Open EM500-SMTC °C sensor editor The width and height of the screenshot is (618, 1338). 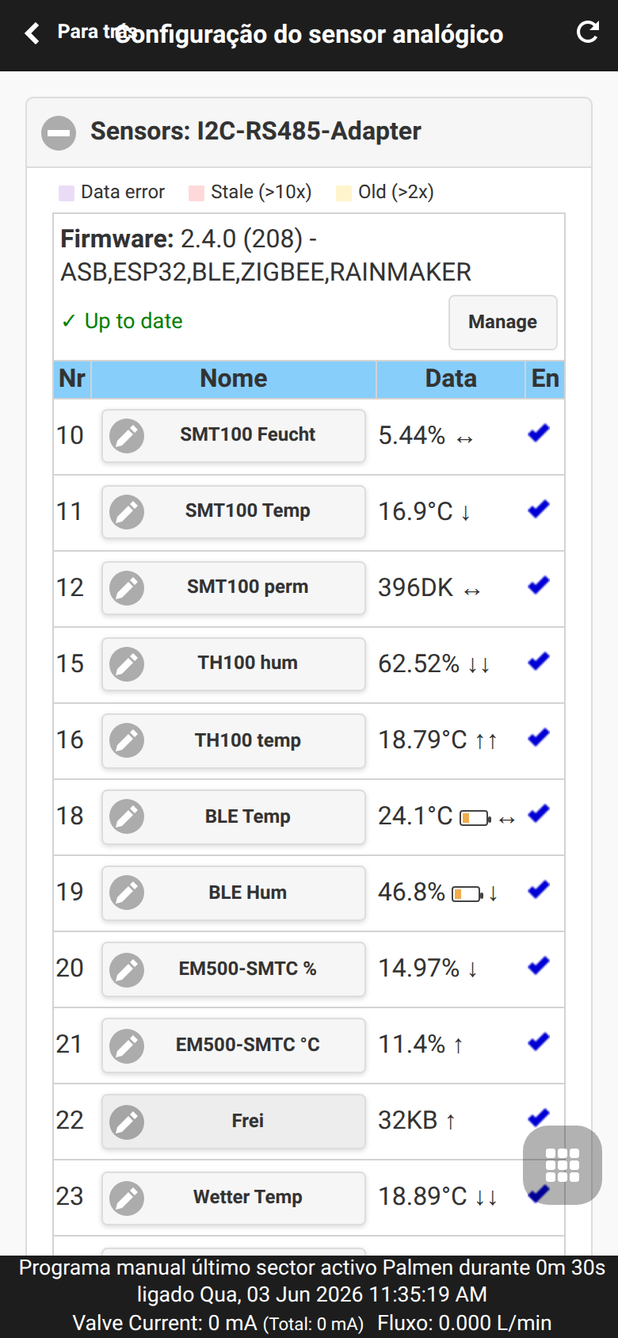(233, 1045)
